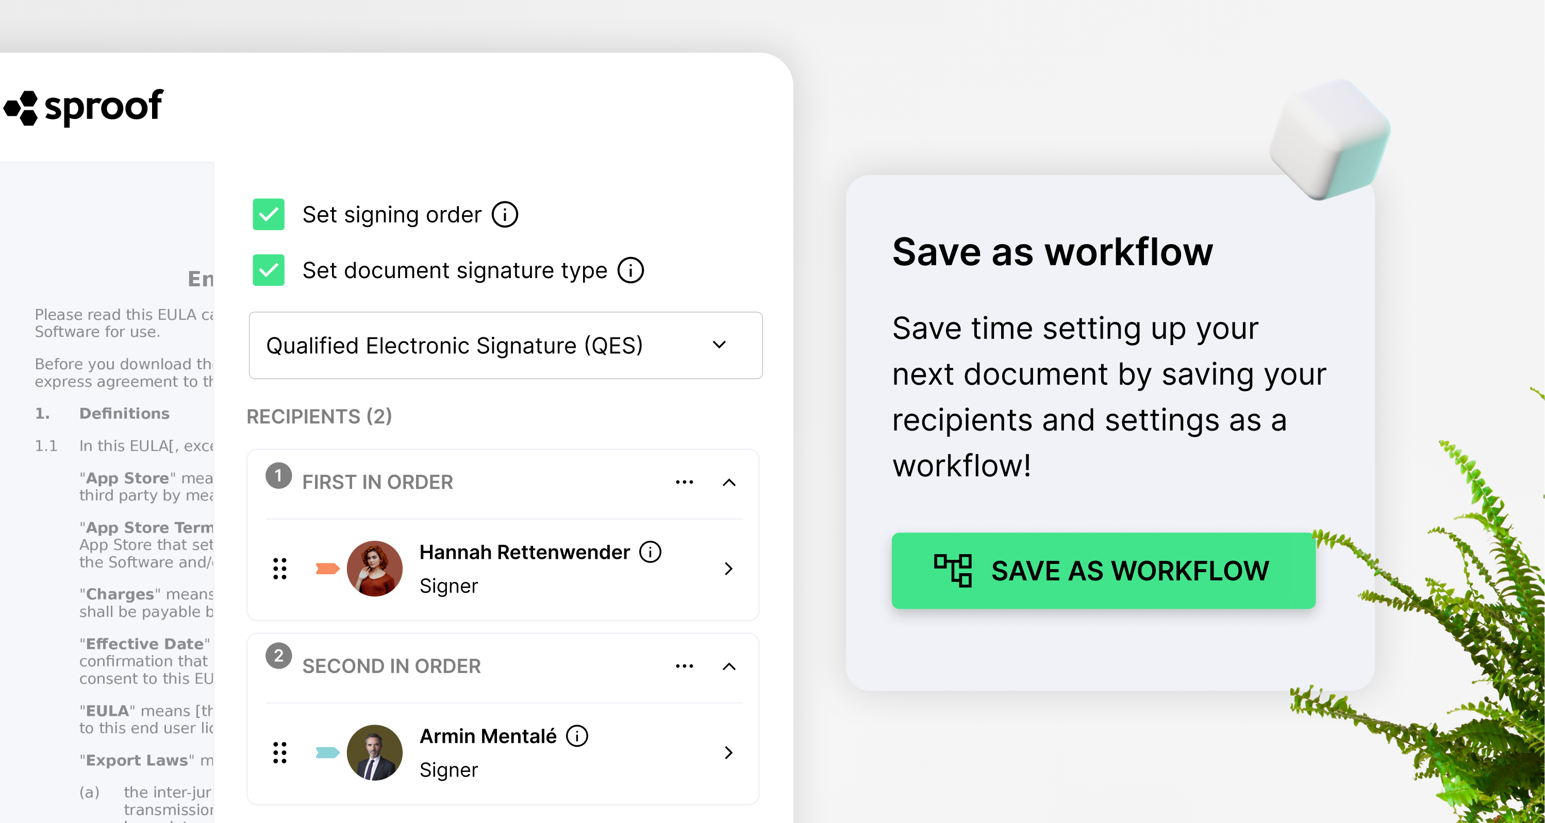Click the info icon next to Set document signature type
This screenshot has width=1545, height=823.
[630, 270]
